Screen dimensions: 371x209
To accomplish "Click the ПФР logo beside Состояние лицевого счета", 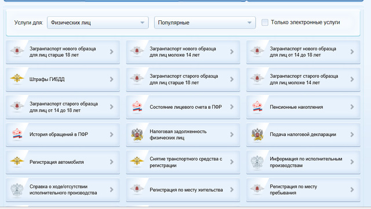I will pyautogui.click(x=137, y=107).
